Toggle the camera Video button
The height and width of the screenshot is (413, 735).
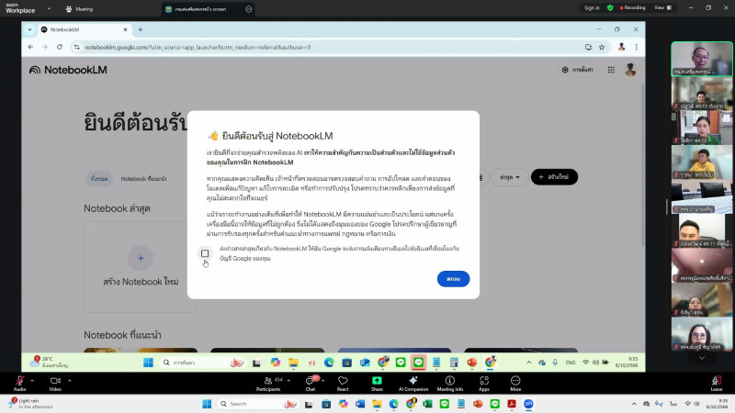pos(54,381)
